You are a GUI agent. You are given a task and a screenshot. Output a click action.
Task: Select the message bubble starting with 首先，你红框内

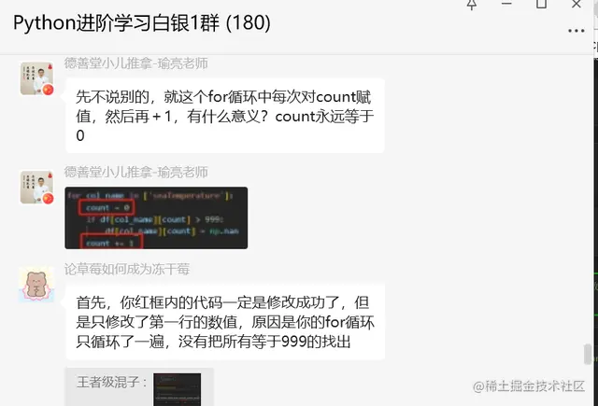(x=225, y=322)
